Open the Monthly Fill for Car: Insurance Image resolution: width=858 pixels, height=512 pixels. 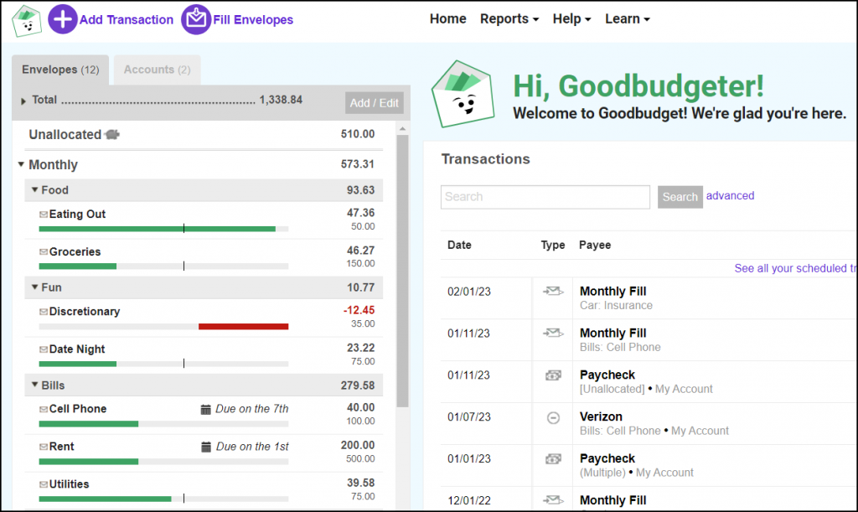click(612, 292)
